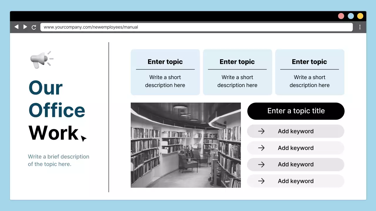Click the bottom Add keyword button

296,181
